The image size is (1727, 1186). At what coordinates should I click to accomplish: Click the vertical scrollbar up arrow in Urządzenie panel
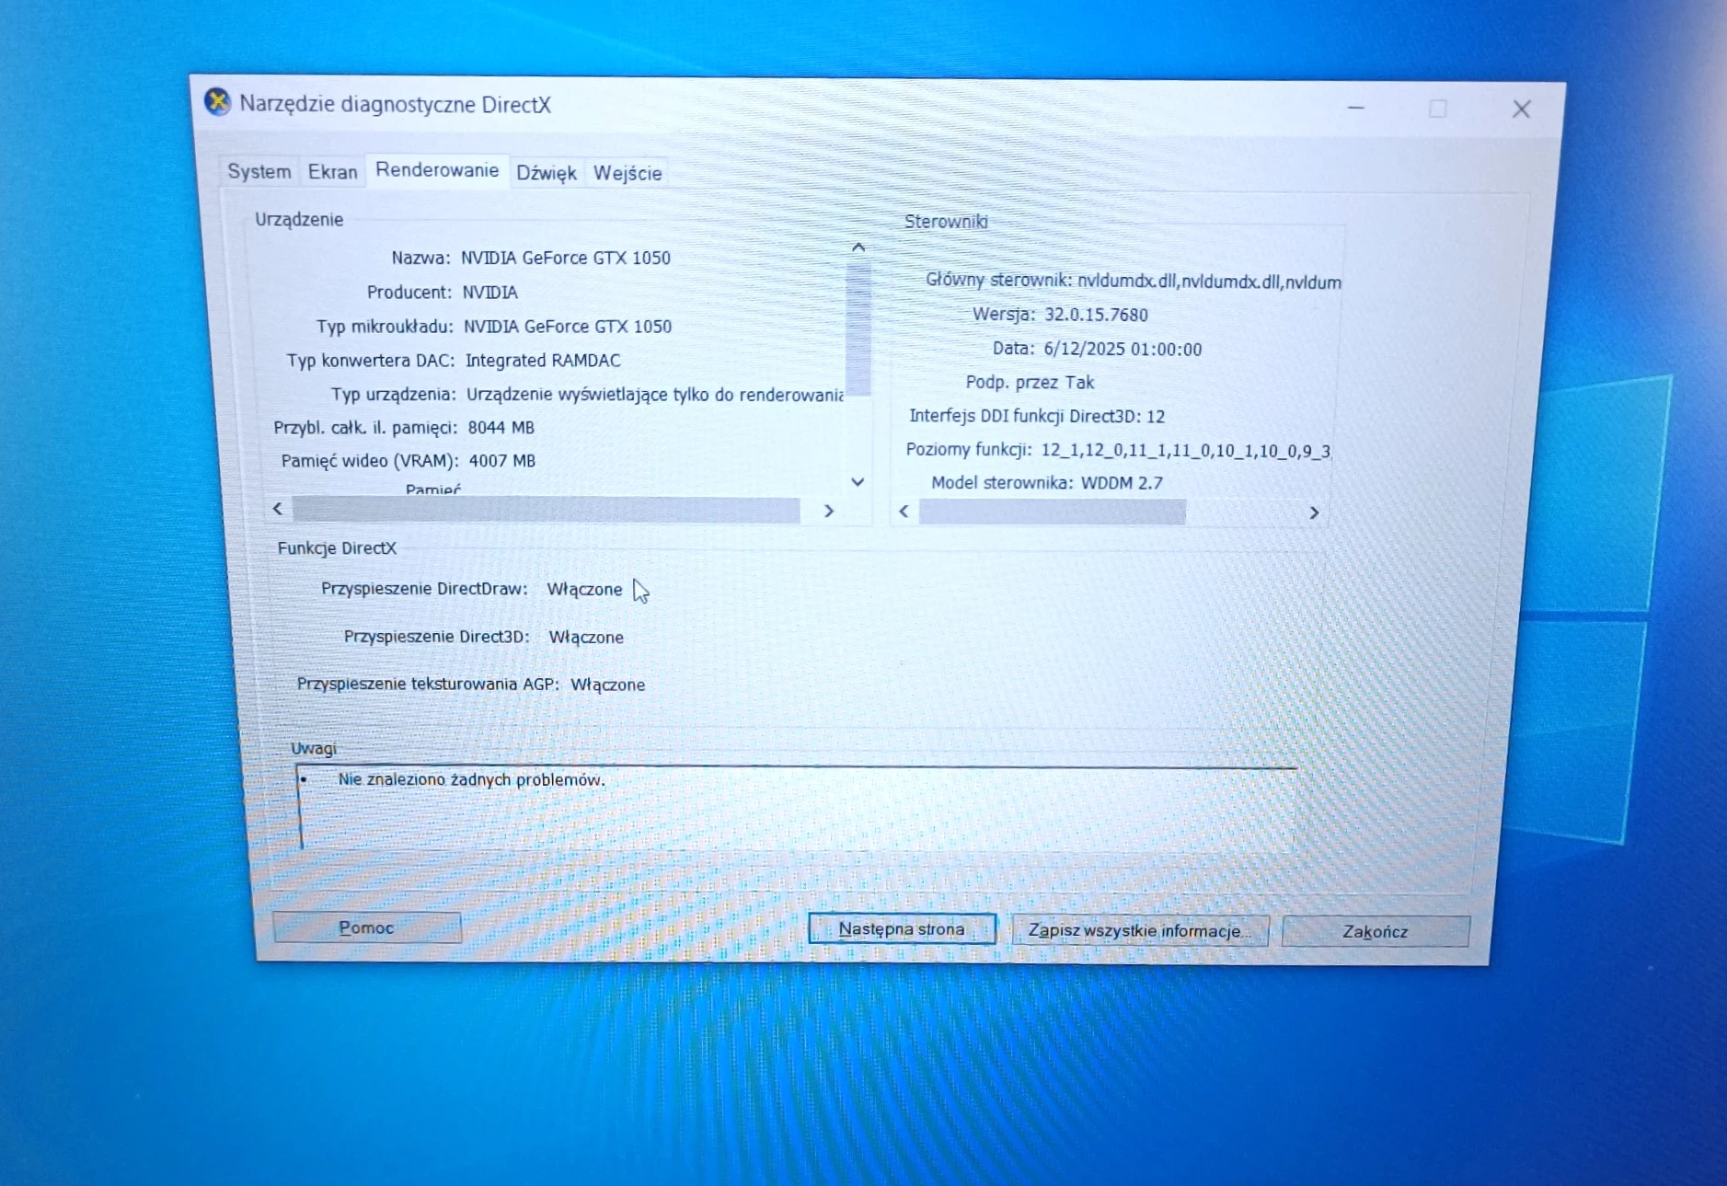click(x=858, y=246)
